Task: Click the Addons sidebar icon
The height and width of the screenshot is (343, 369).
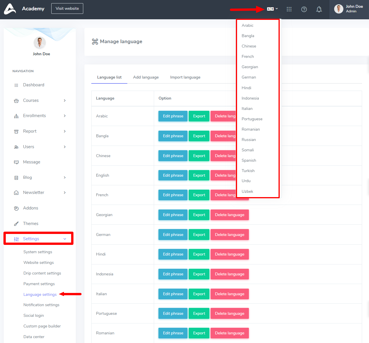Action: [x=16, y=208]
